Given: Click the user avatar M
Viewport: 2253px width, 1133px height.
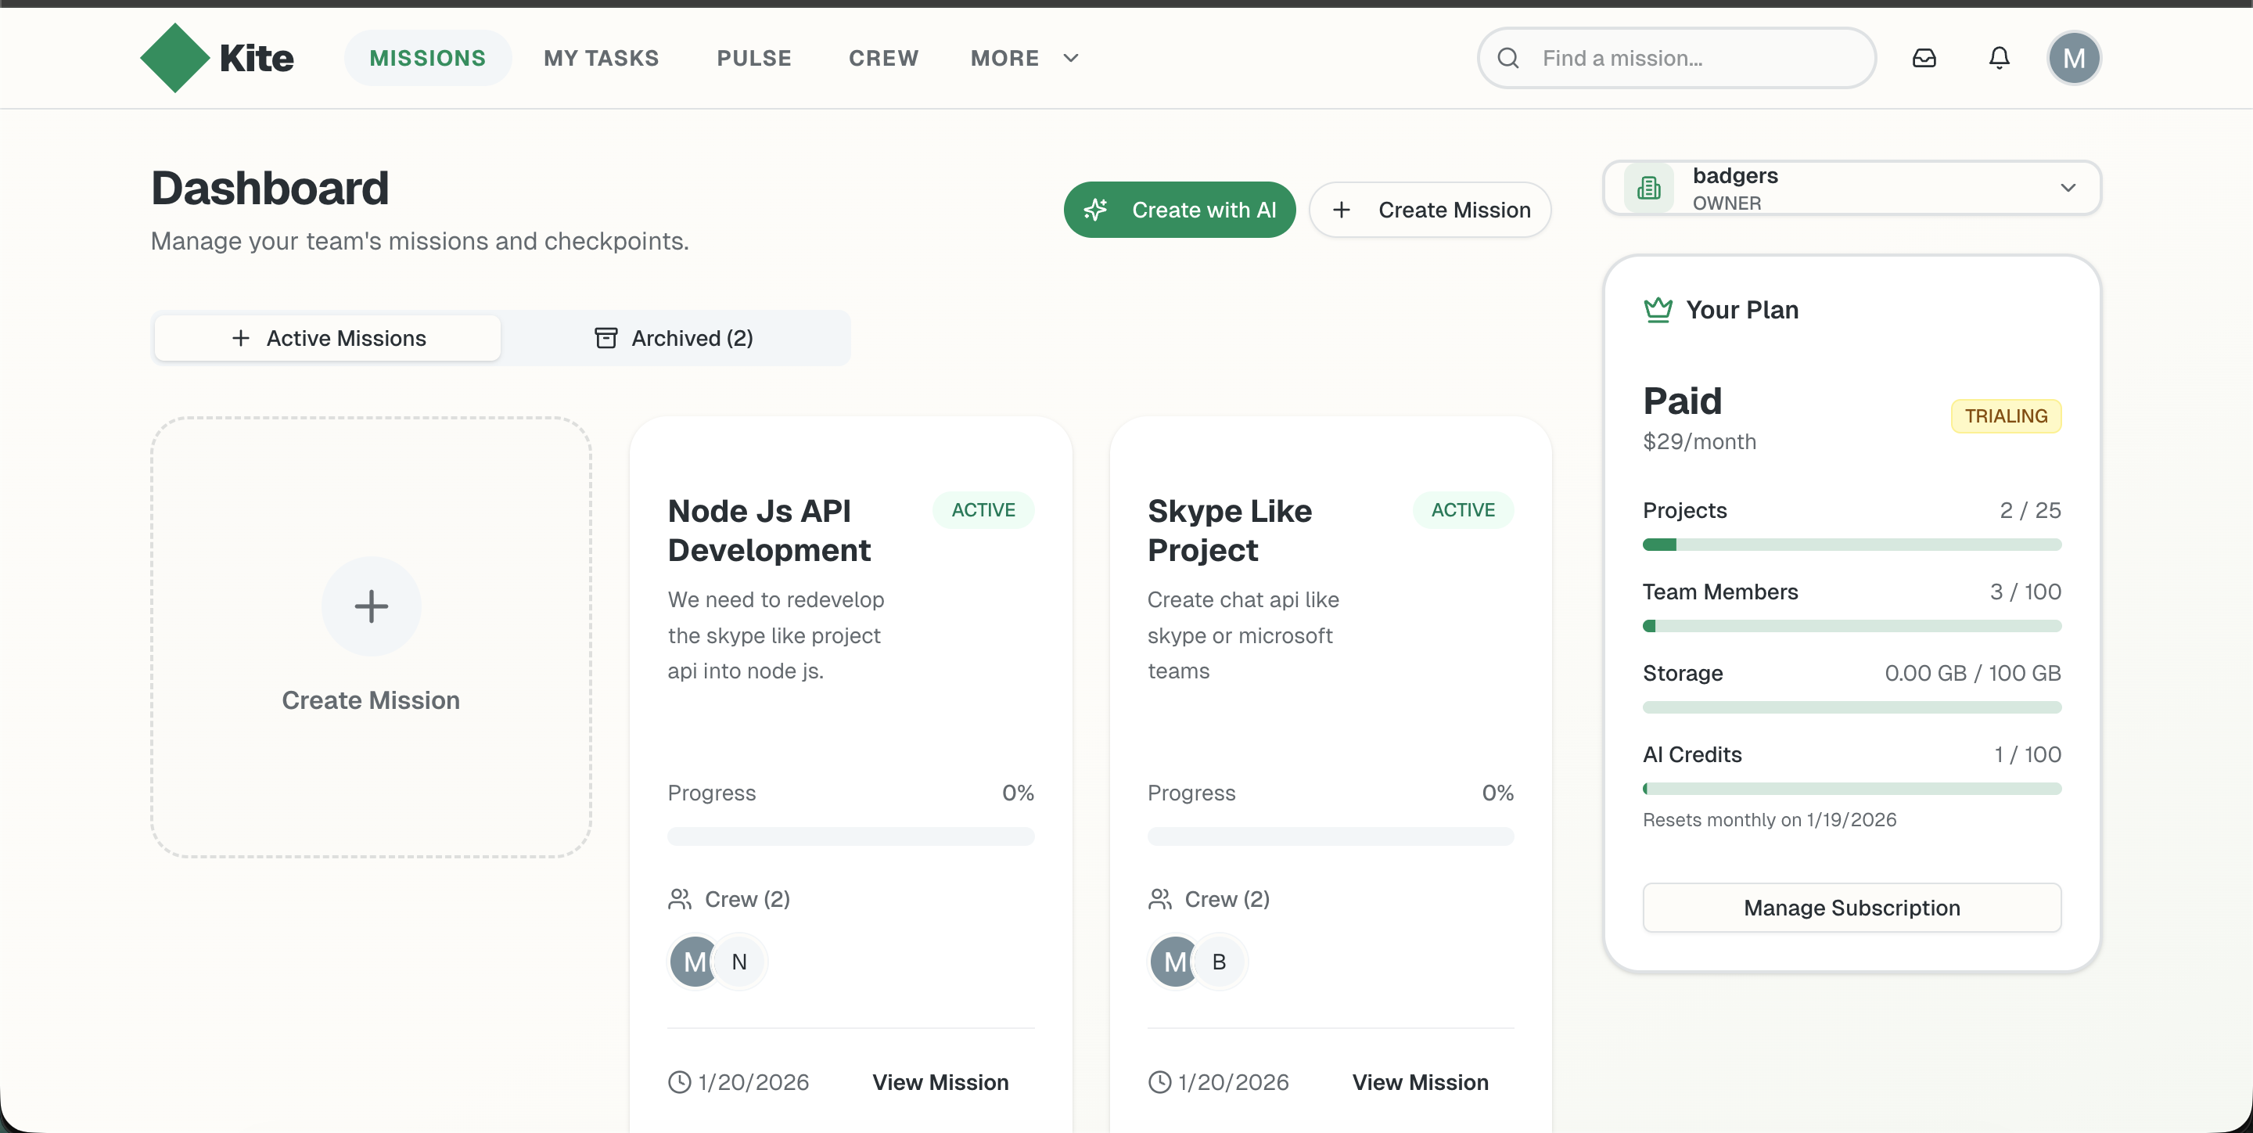Looking at the screenshot, I should [x=2074, y=58].
